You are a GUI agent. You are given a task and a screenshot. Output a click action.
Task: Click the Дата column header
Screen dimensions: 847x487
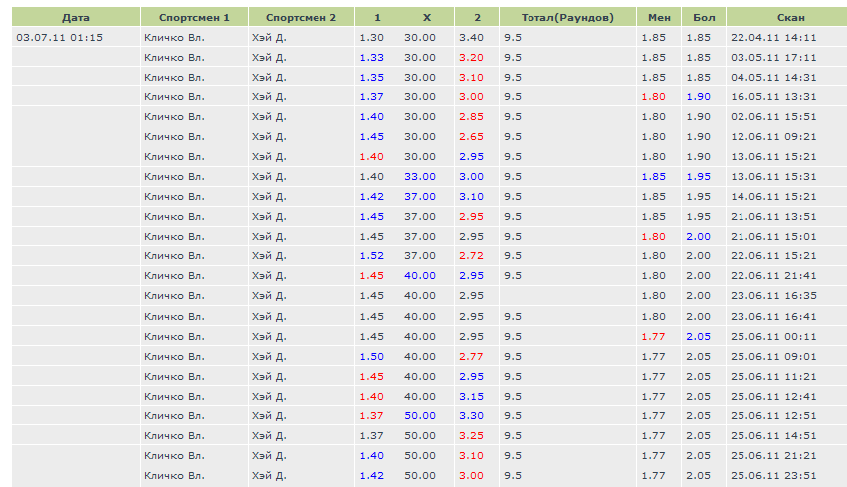point(76,17)
